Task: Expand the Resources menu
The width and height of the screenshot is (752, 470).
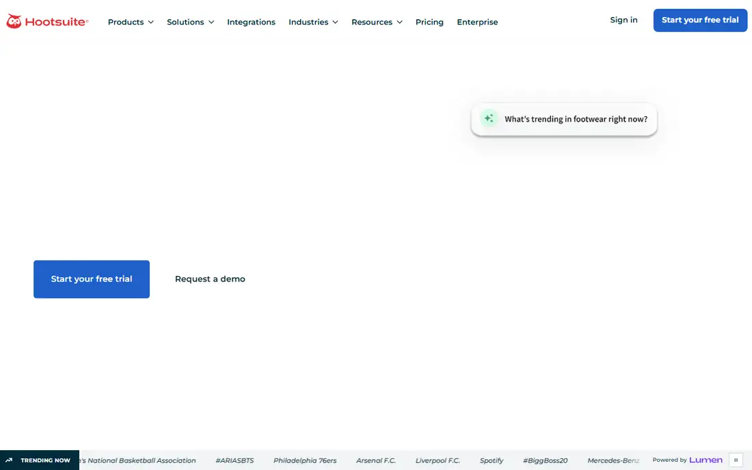Action: pyautogui.click(x=377, y=22)
